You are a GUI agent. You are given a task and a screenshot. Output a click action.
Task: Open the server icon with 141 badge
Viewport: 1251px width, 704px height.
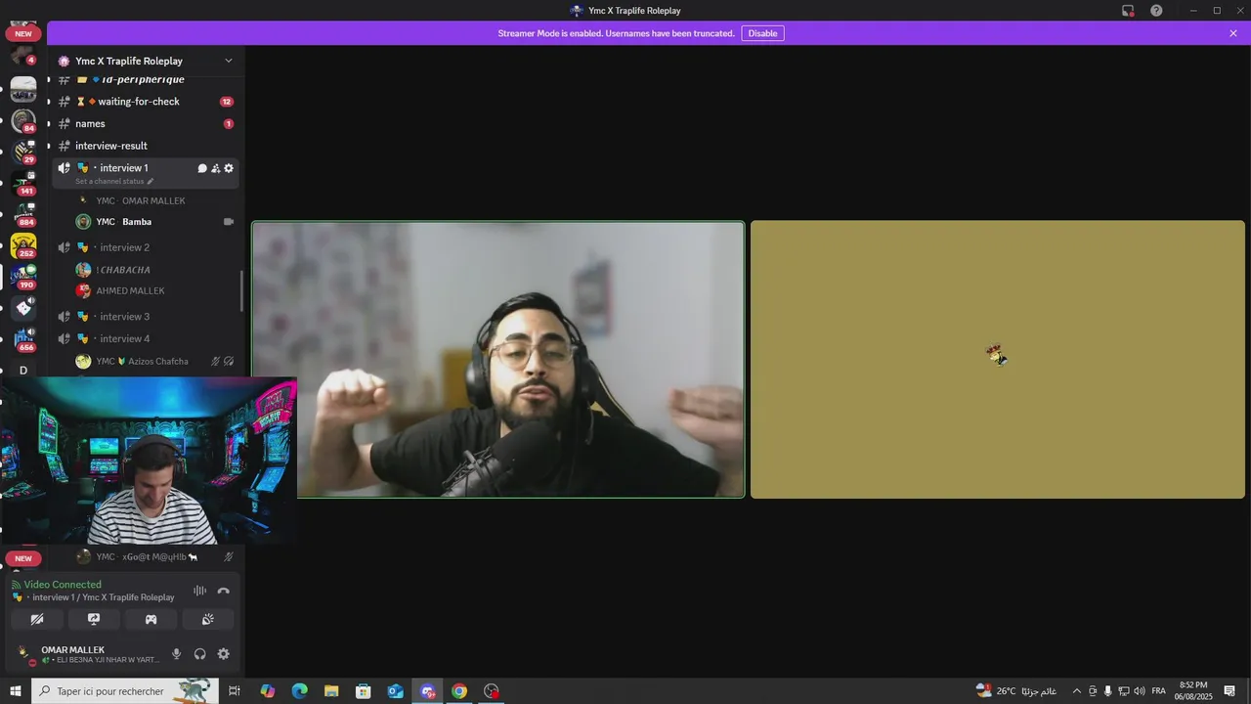(23, 183)
